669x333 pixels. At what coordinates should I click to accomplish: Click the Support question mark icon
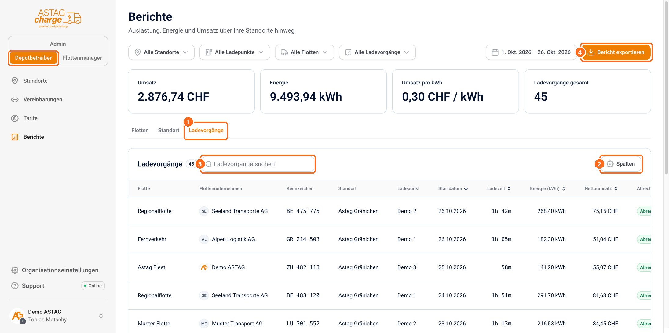tap(15, 286)
